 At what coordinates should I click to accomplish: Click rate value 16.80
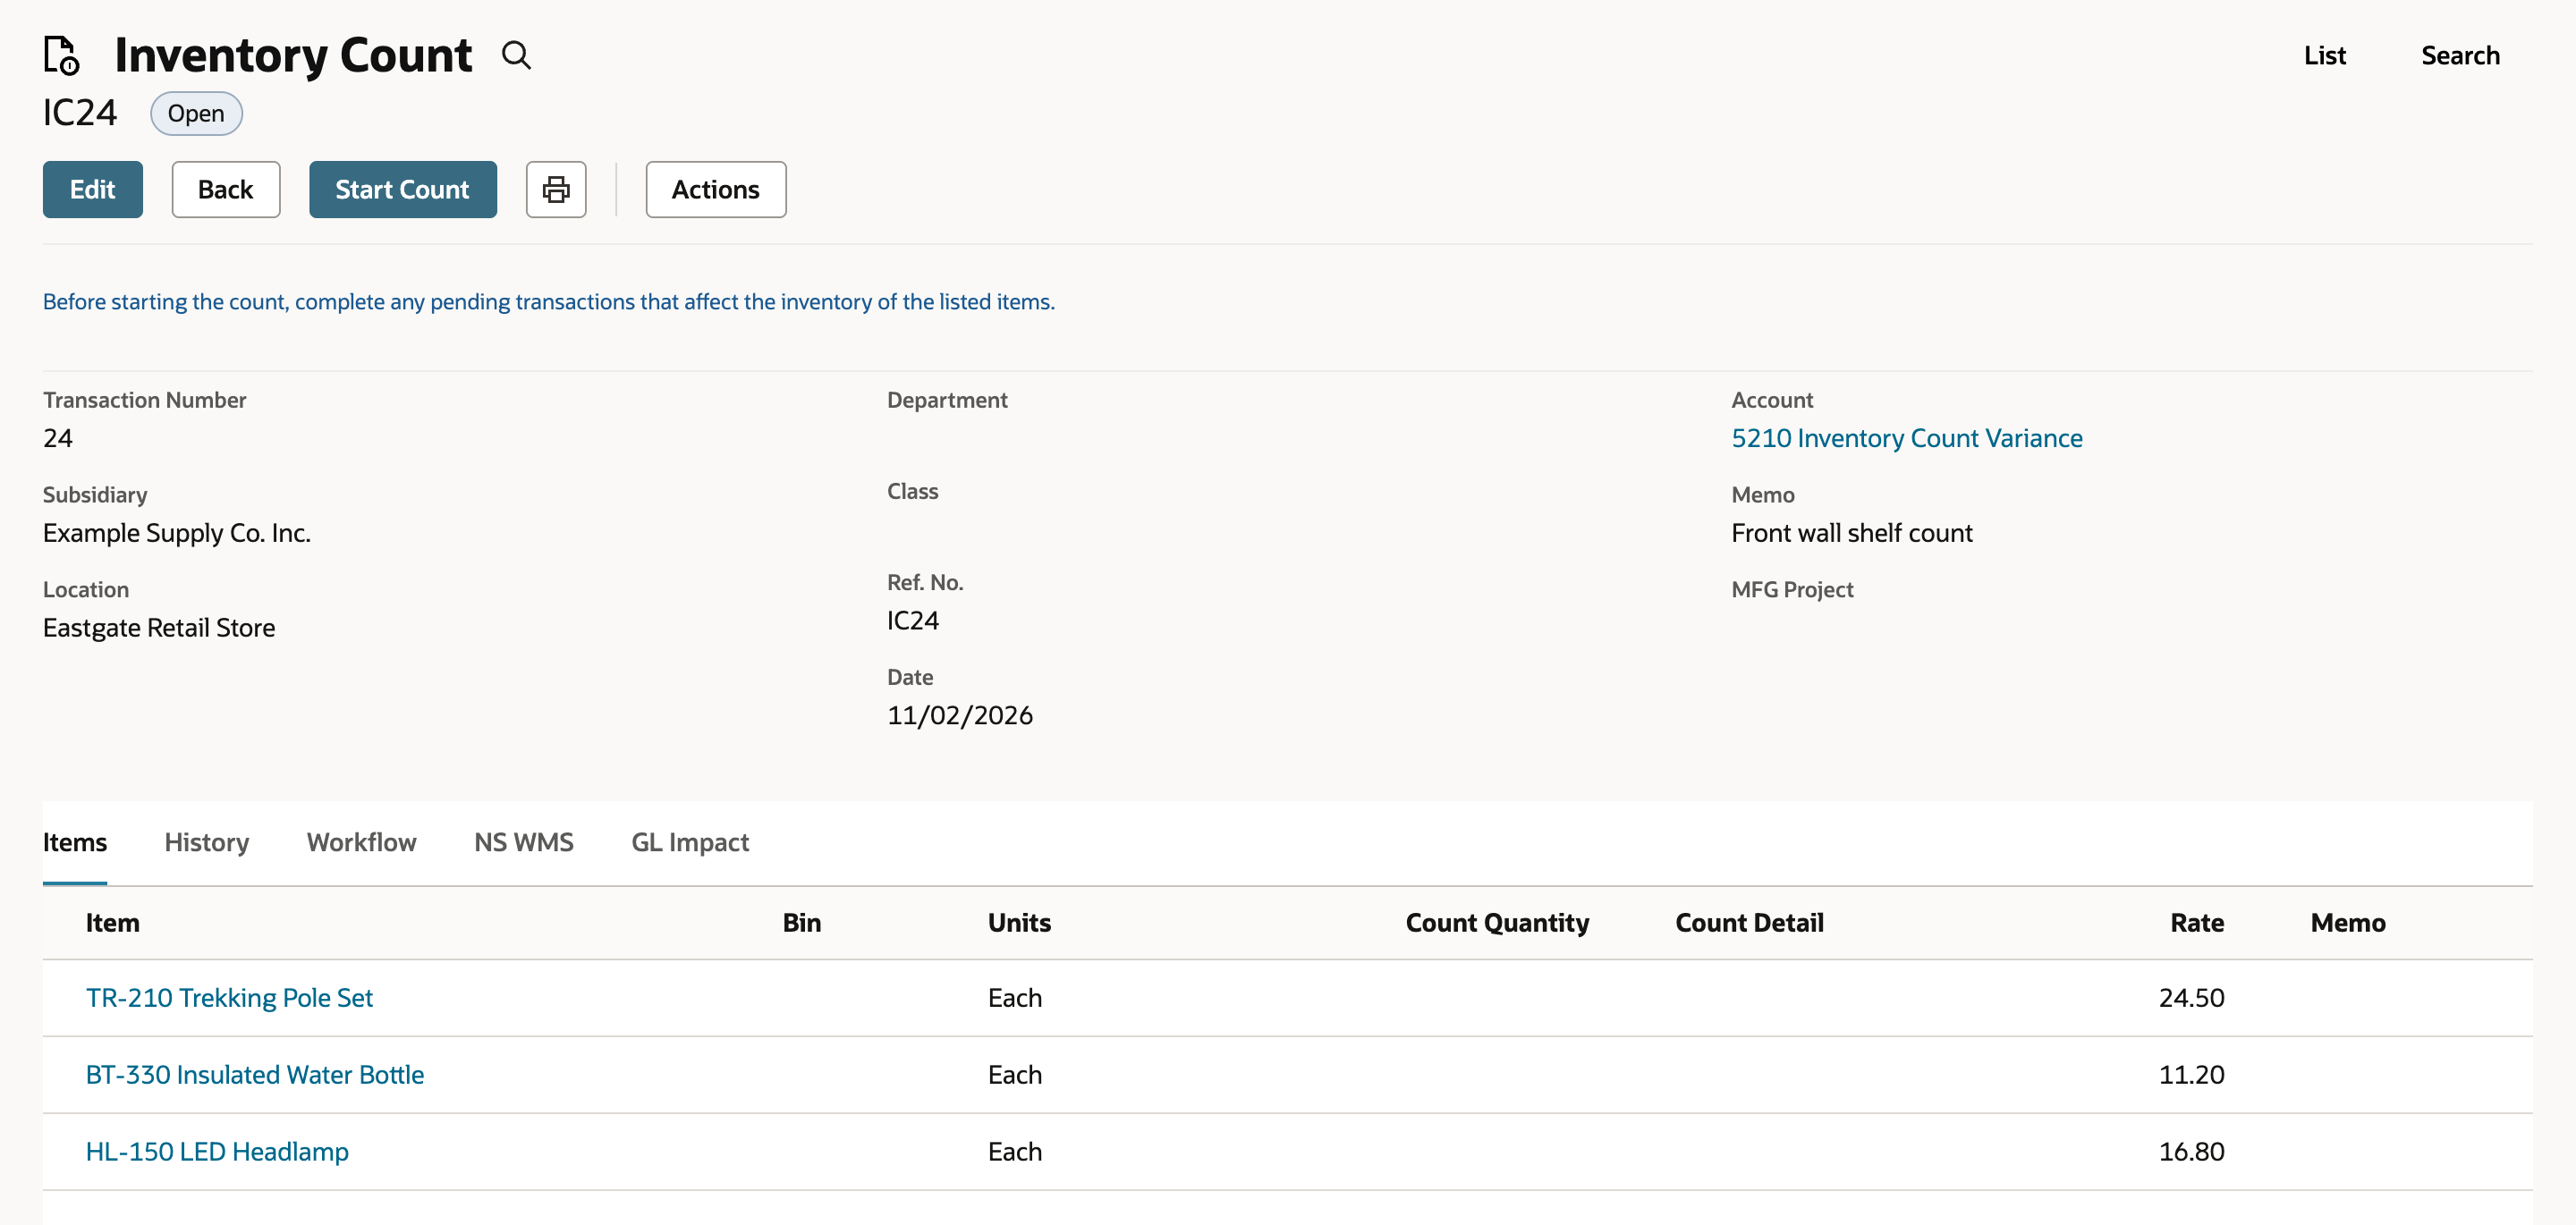pos(2192,1151)
